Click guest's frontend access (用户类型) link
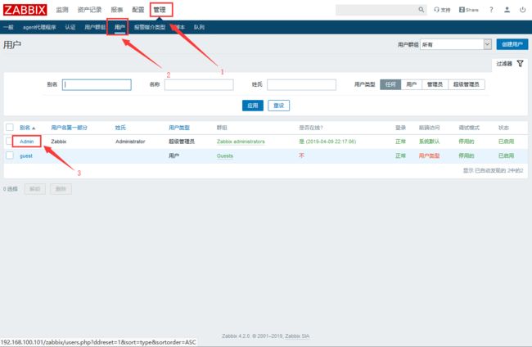532x347 pixels. (429, 155)
